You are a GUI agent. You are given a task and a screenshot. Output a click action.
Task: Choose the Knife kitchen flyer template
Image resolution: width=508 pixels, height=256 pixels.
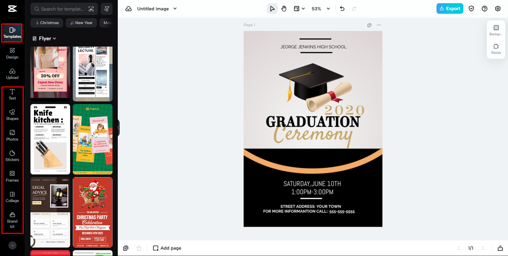[50, 139]
